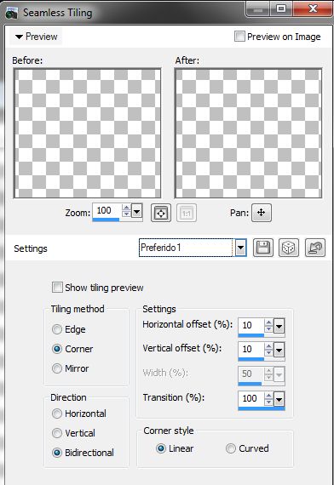This screenshot has width=334, height=485.
Task: Open the Preferido1 settings preset dropdown
Action: click(x=241, y=248)
